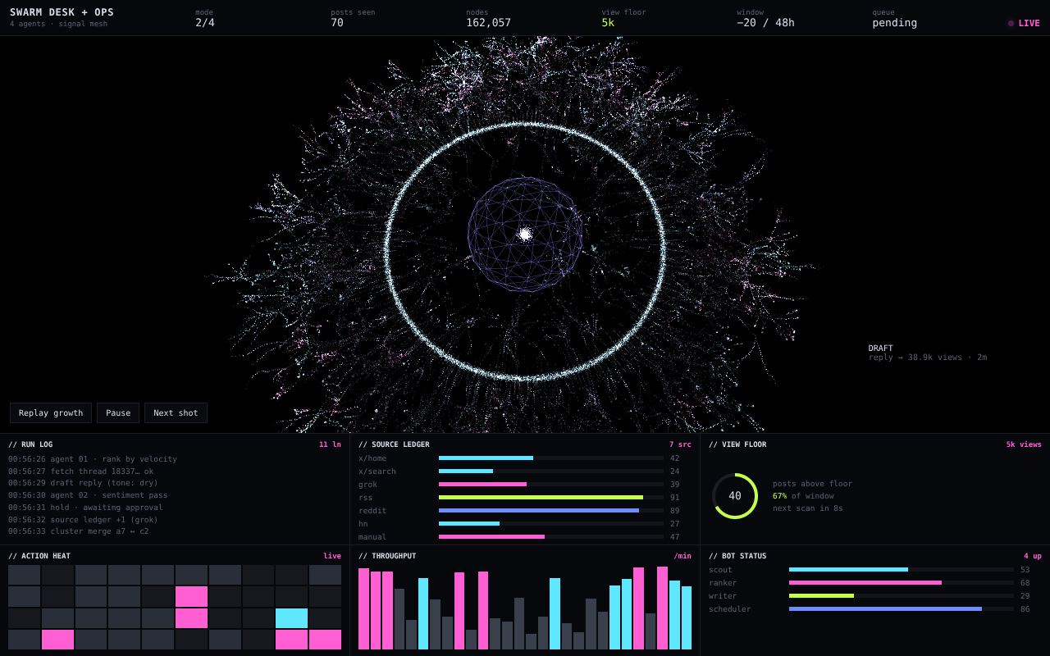Click the Replay growth button
The height and width of the screenshot is (656, 1050).
[x=51, y=413]
